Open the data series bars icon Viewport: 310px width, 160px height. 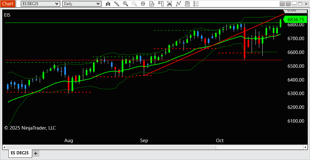[x=169, y=4]
